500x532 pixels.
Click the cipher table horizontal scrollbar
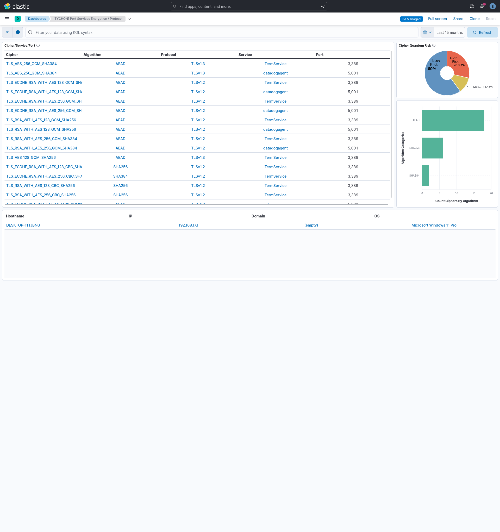(x=197, y=204)
